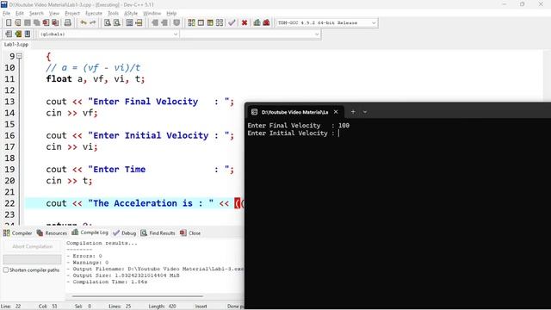Click the Close All files toolbar icon
Image resolution: width=551 pixels, height=310 pixels.
coord(55,22)
